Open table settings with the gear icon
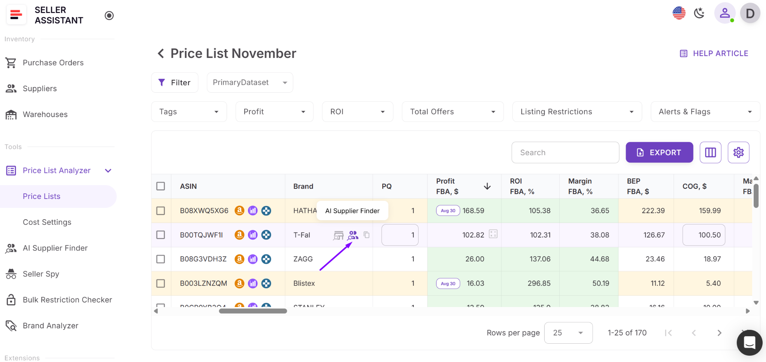The height and width of the screenshot is (362, 766). 738,152
